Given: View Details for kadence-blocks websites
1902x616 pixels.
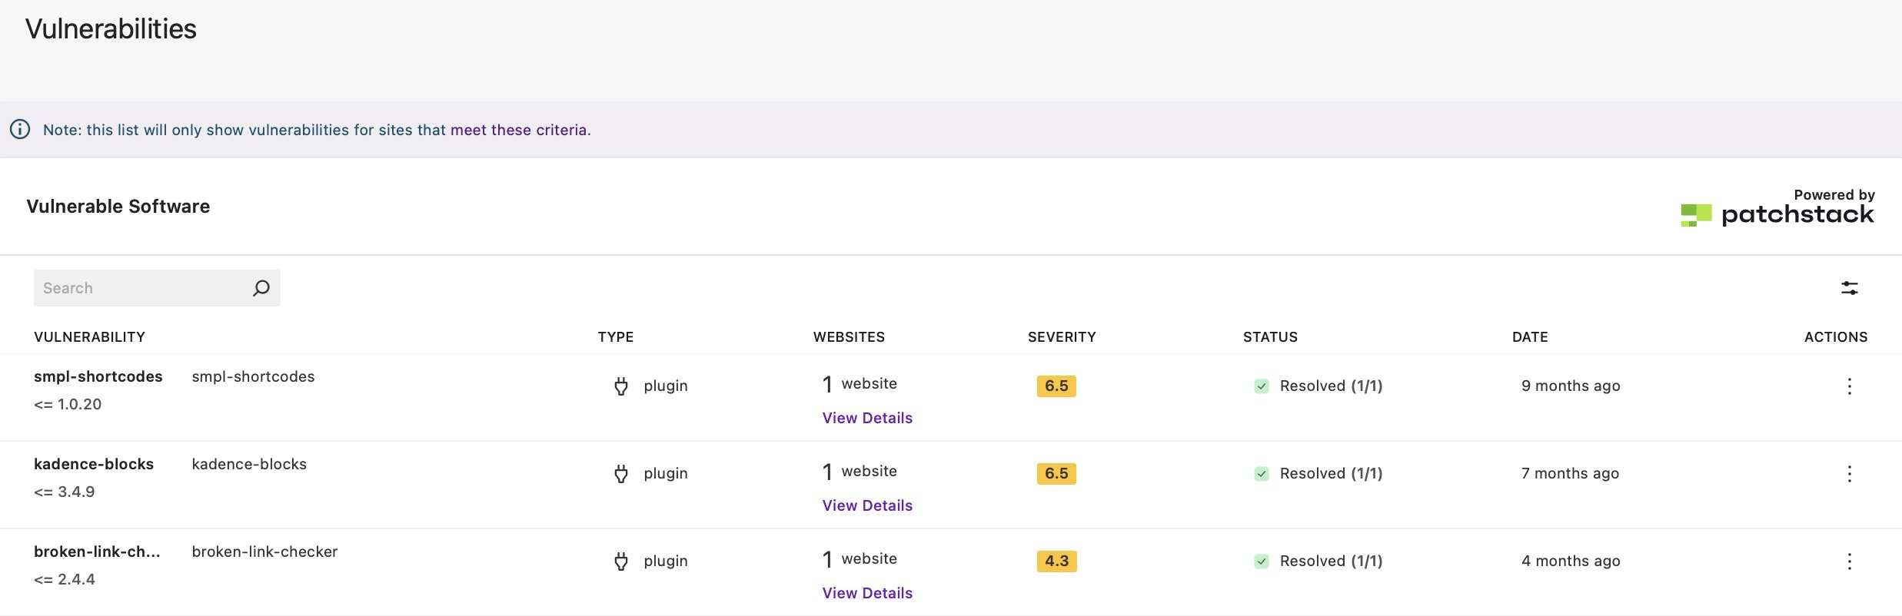Looking at the screenshot, I should coord(866,506).
